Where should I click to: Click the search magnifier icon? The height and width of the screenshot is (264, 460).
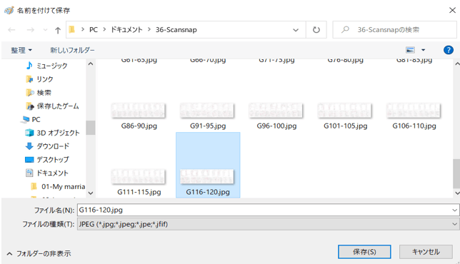346,29
